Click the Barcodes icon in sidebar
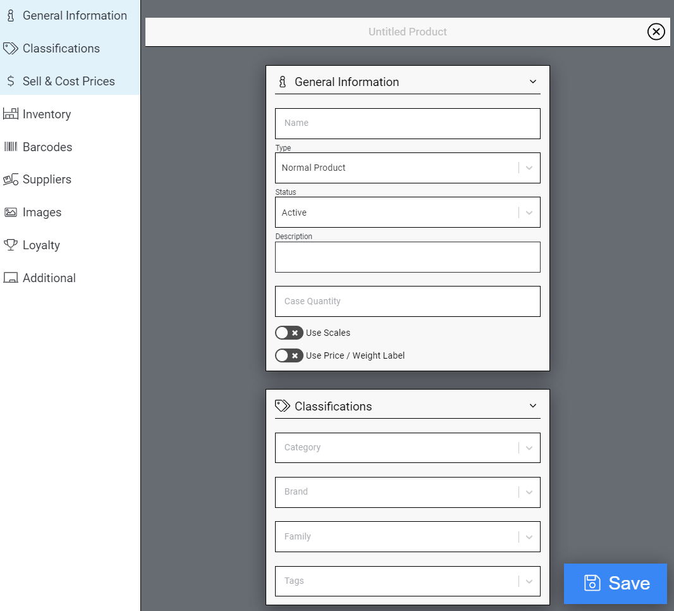This screenshot has height=611, width=674. point(11,147)
